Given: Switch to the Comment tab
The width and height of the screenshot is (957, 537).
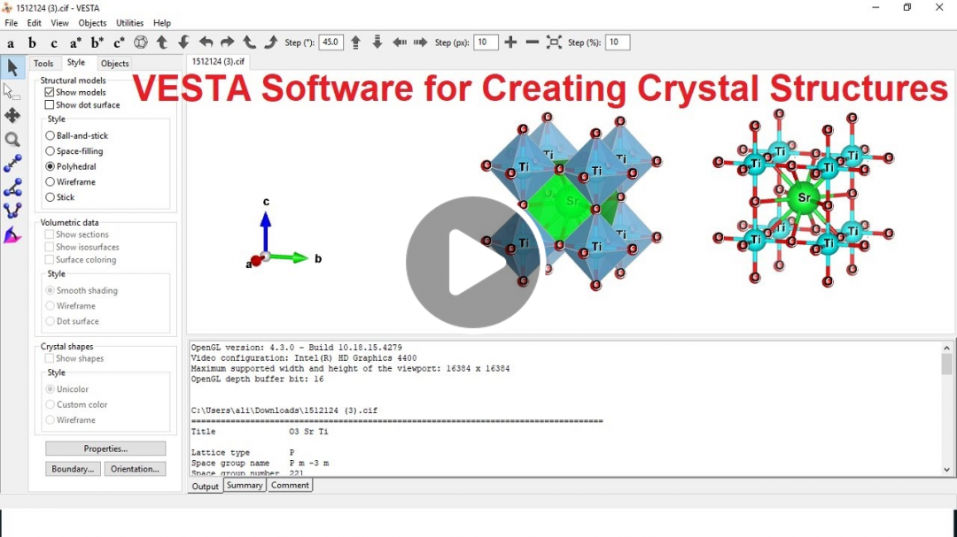Looking at the screenshot, I should click(290, 486).
